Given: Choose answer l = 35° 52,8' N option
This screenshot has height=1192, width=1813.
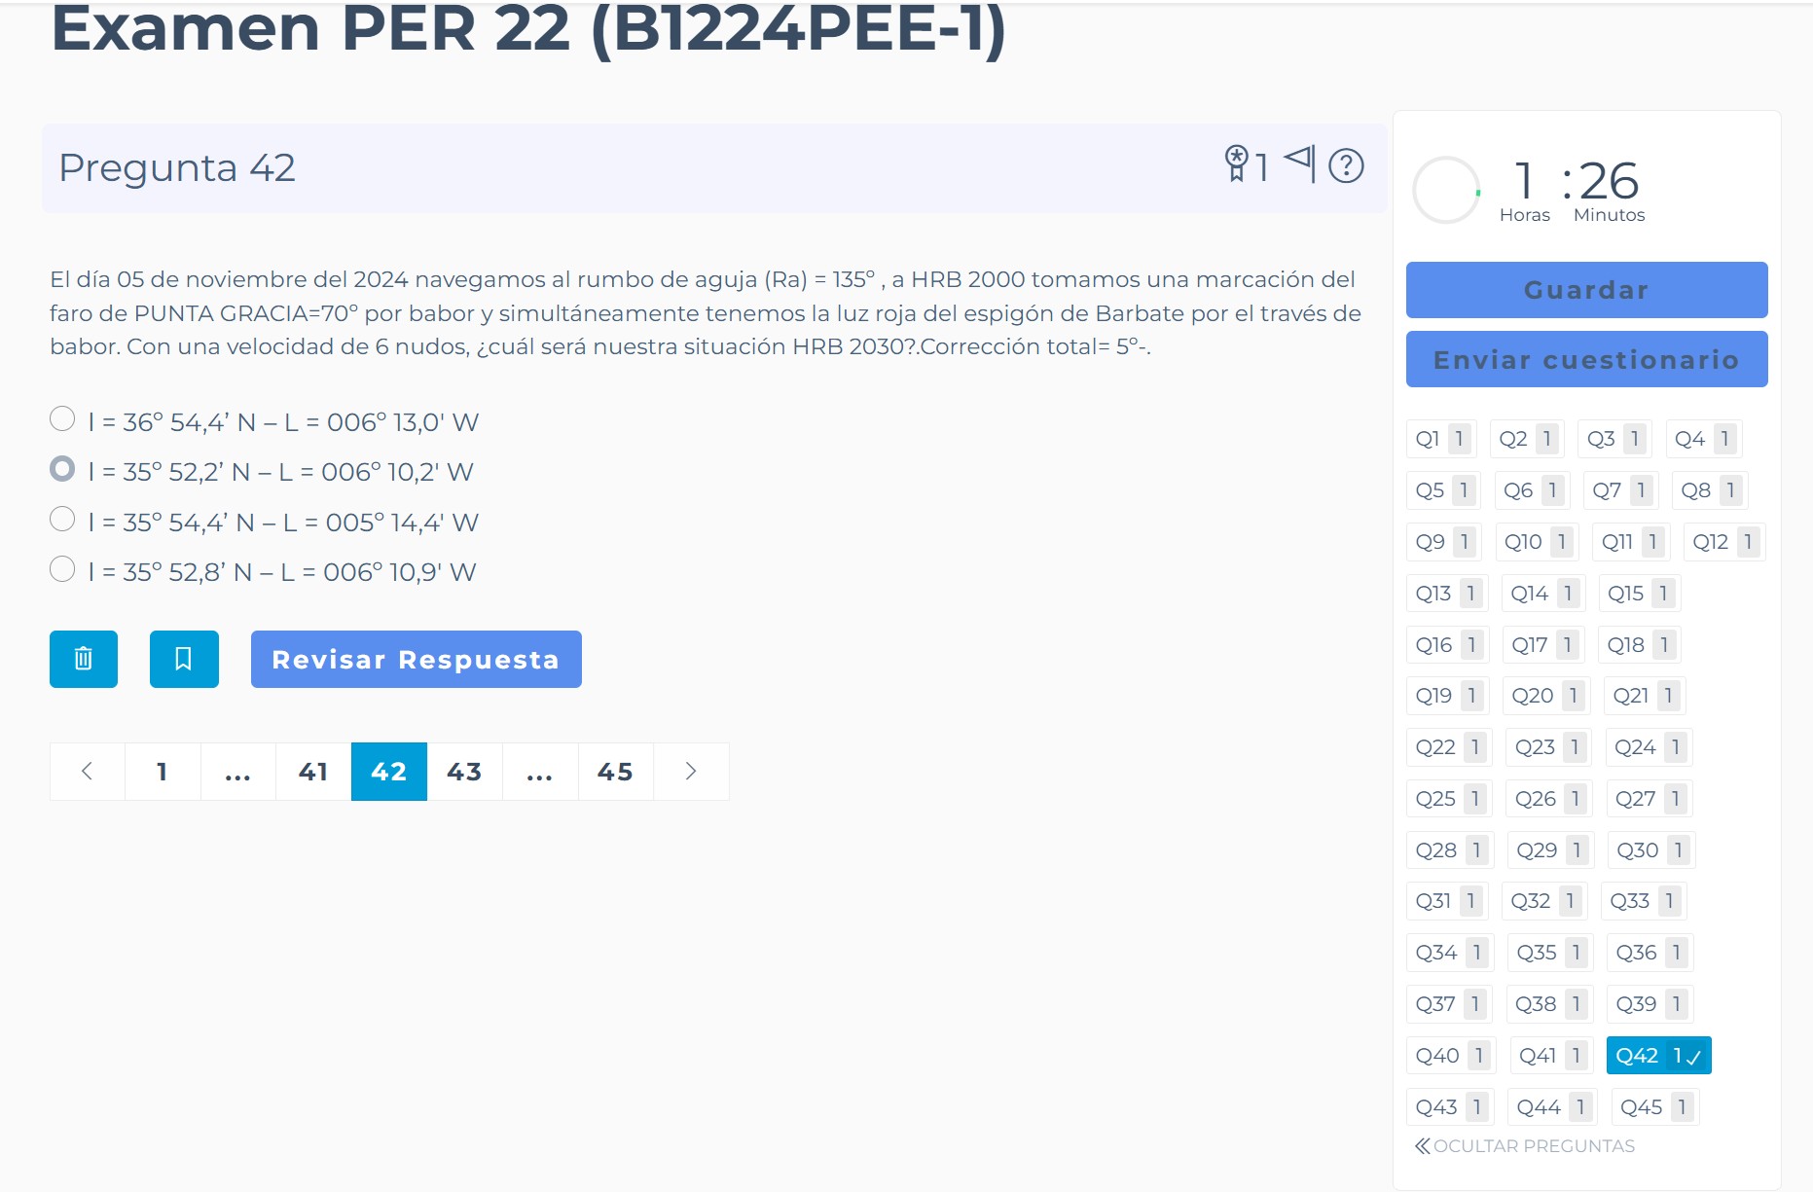Looking at the screenshot, I should click(62, 569).
